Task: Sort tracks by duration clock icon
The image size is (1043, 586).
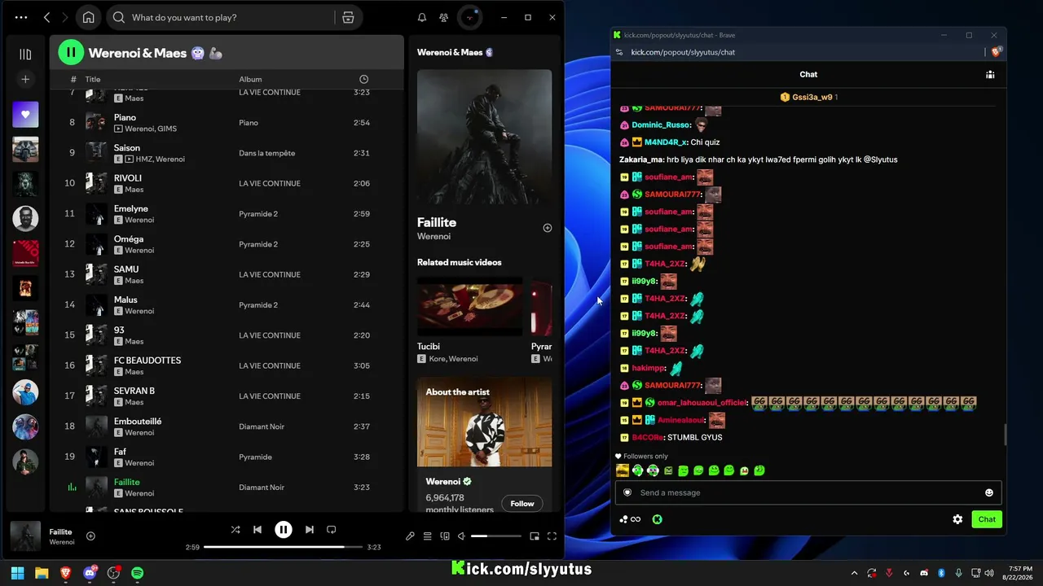Action: point(363,79)
